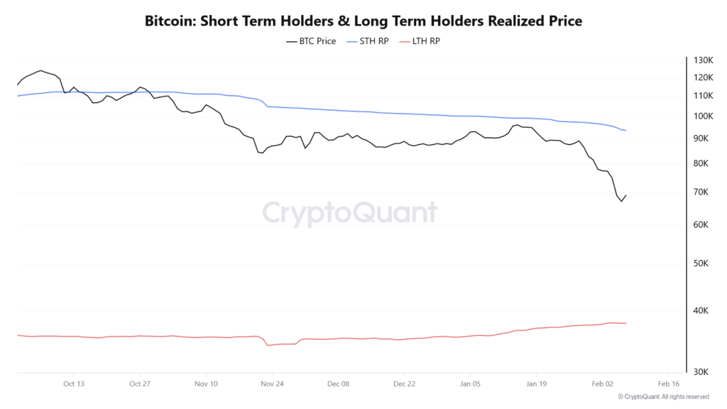This screenshot has height=409, width=727.
Task: Select the chart title text
Action: coord(363,21)
